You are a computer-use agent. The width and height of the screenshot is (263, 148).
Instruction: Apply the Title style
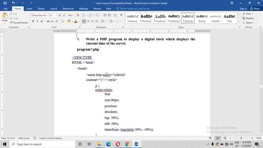(229, 18)
